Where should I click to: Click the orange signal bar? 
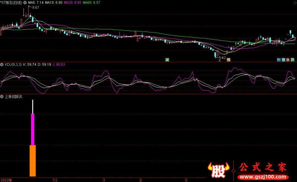click(x=33, y=160)
